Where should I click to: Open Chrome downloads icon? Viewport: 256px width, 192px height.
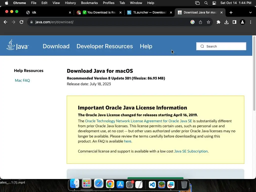pos(226,22)
